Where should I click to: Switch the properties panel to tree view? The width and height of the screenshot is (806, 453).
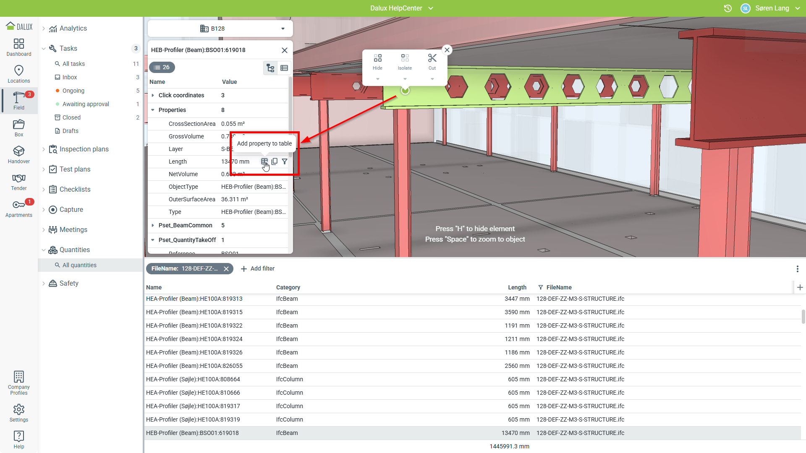(270, 68)
